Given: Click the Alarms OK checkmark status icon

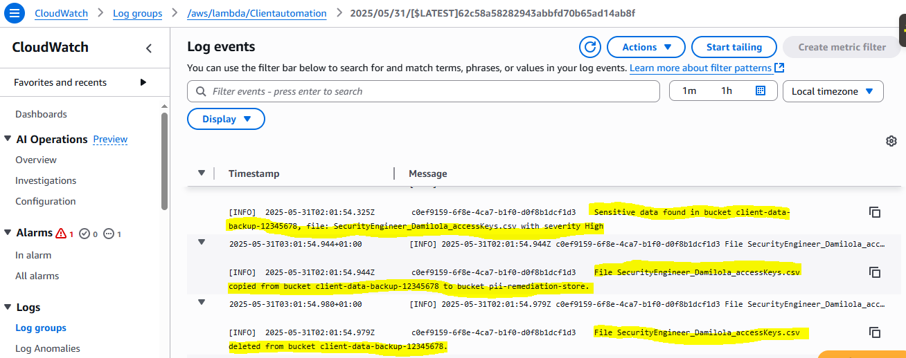Looking at the screenshot, I should coord(85,234).
